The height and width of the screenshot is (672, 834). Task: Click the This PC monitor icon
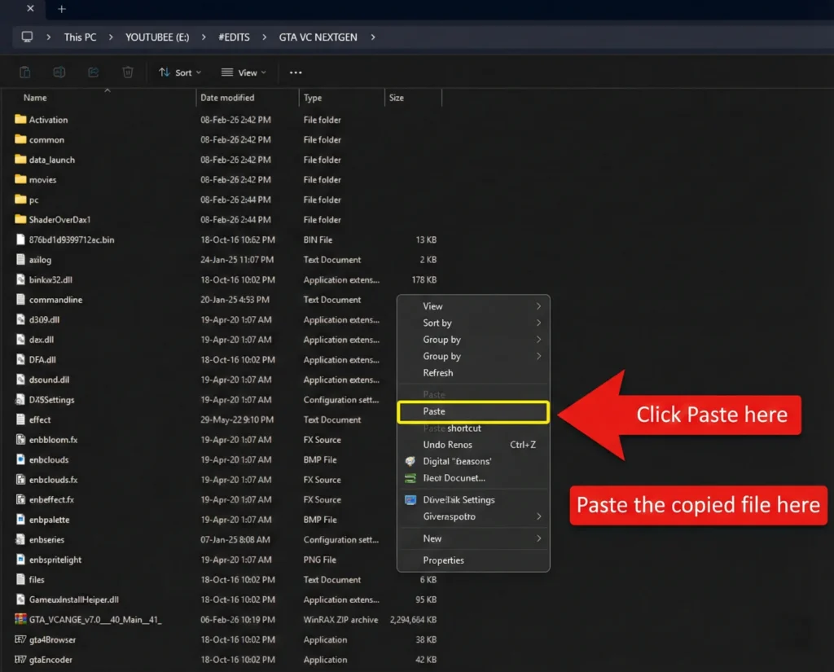[x=28, y=37]
